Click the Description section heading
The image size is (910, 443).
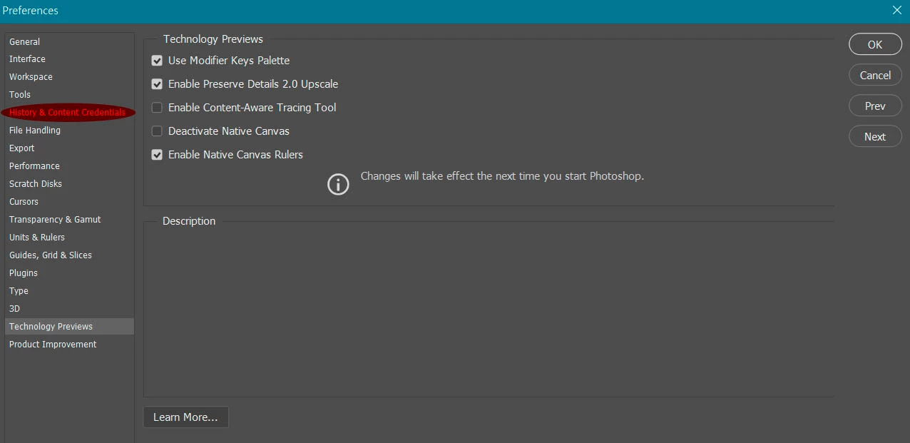[189, 221]
